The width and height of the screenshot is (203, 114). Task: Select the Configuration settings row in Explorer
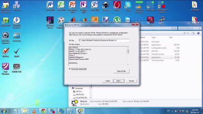click(x=160, y=48)
